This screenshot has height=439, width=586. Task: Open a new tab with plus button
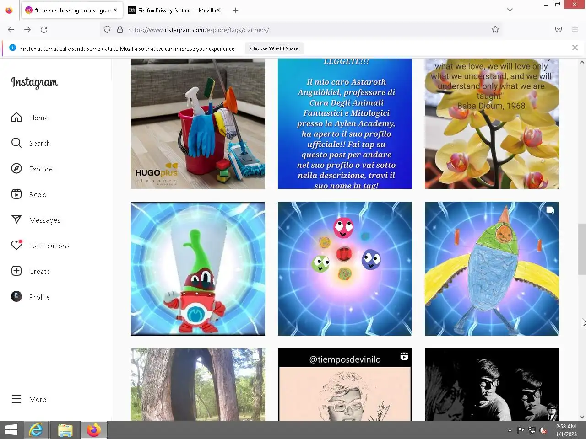[235, 10]
